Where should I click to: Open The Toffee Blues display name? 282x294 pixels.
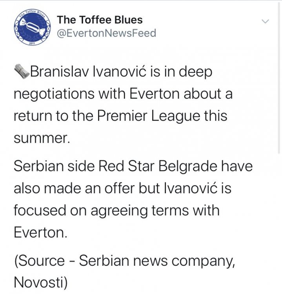[100, 20]
